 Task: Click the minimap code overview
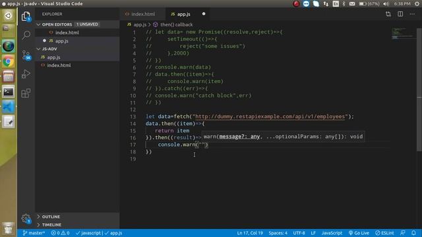(403, 34)
